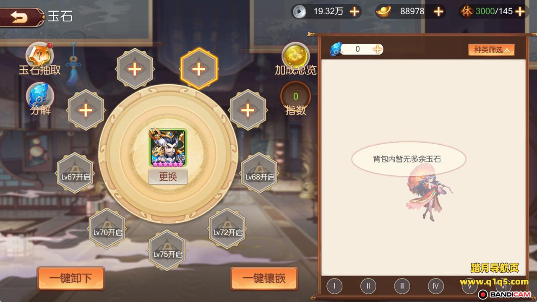Switch to tier Ⅰ tab
The width and height of the screenshot is (537, 302).
334,286
